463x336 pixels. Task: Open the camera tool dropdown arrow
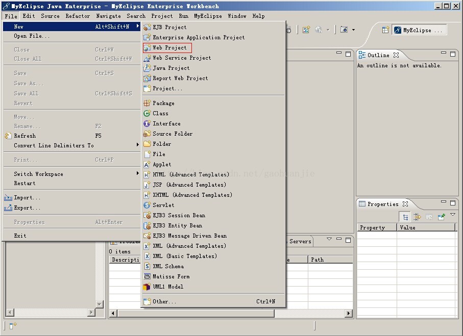pos(353,30)
